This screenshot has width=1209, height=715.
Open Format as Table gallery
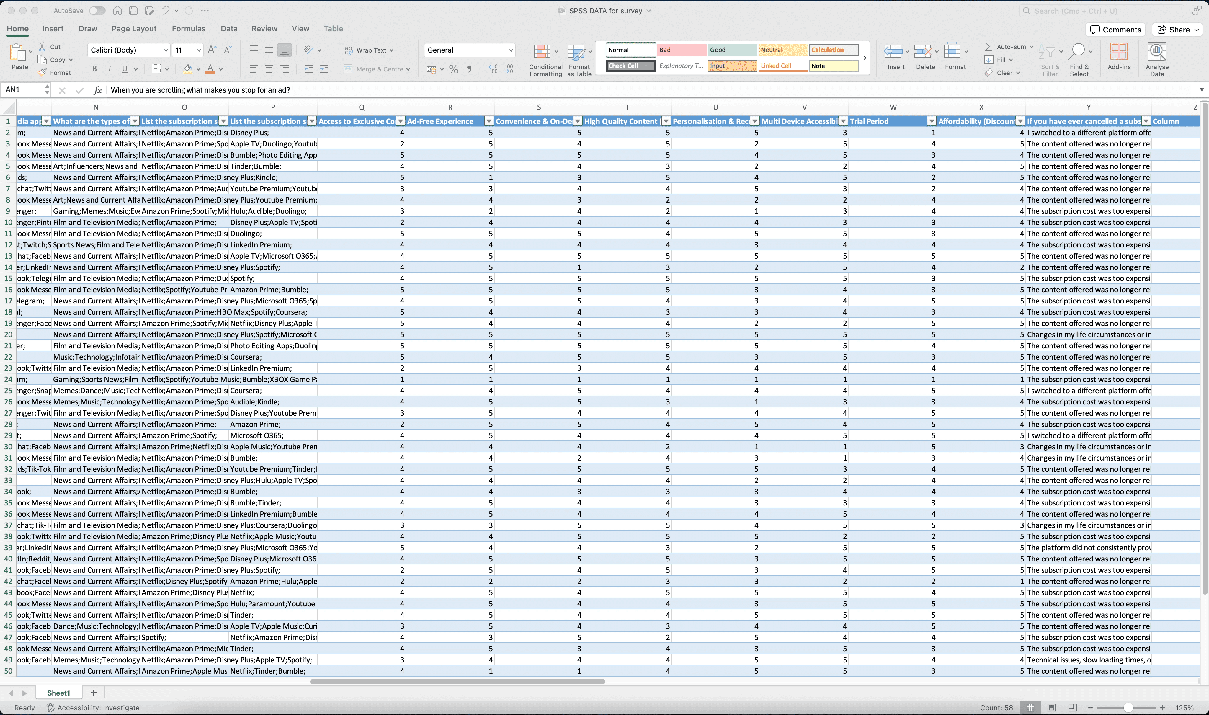(x=576, y=52)
